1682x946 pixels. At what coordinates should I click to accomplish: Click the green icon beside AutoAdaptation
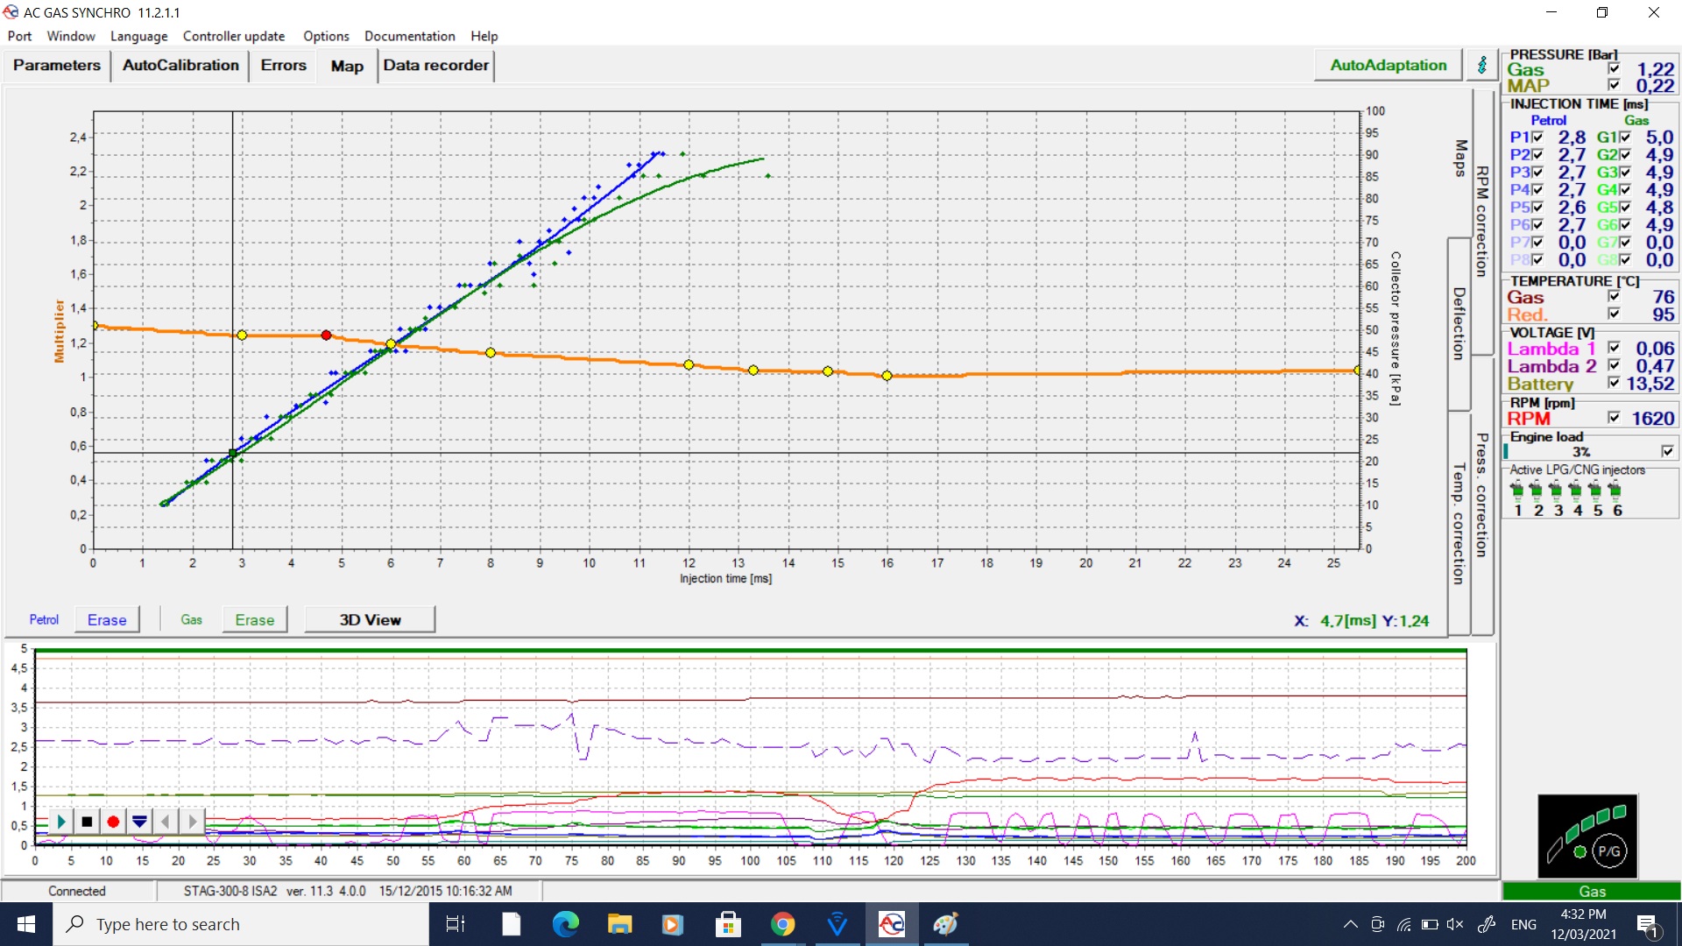point(1482,65)
